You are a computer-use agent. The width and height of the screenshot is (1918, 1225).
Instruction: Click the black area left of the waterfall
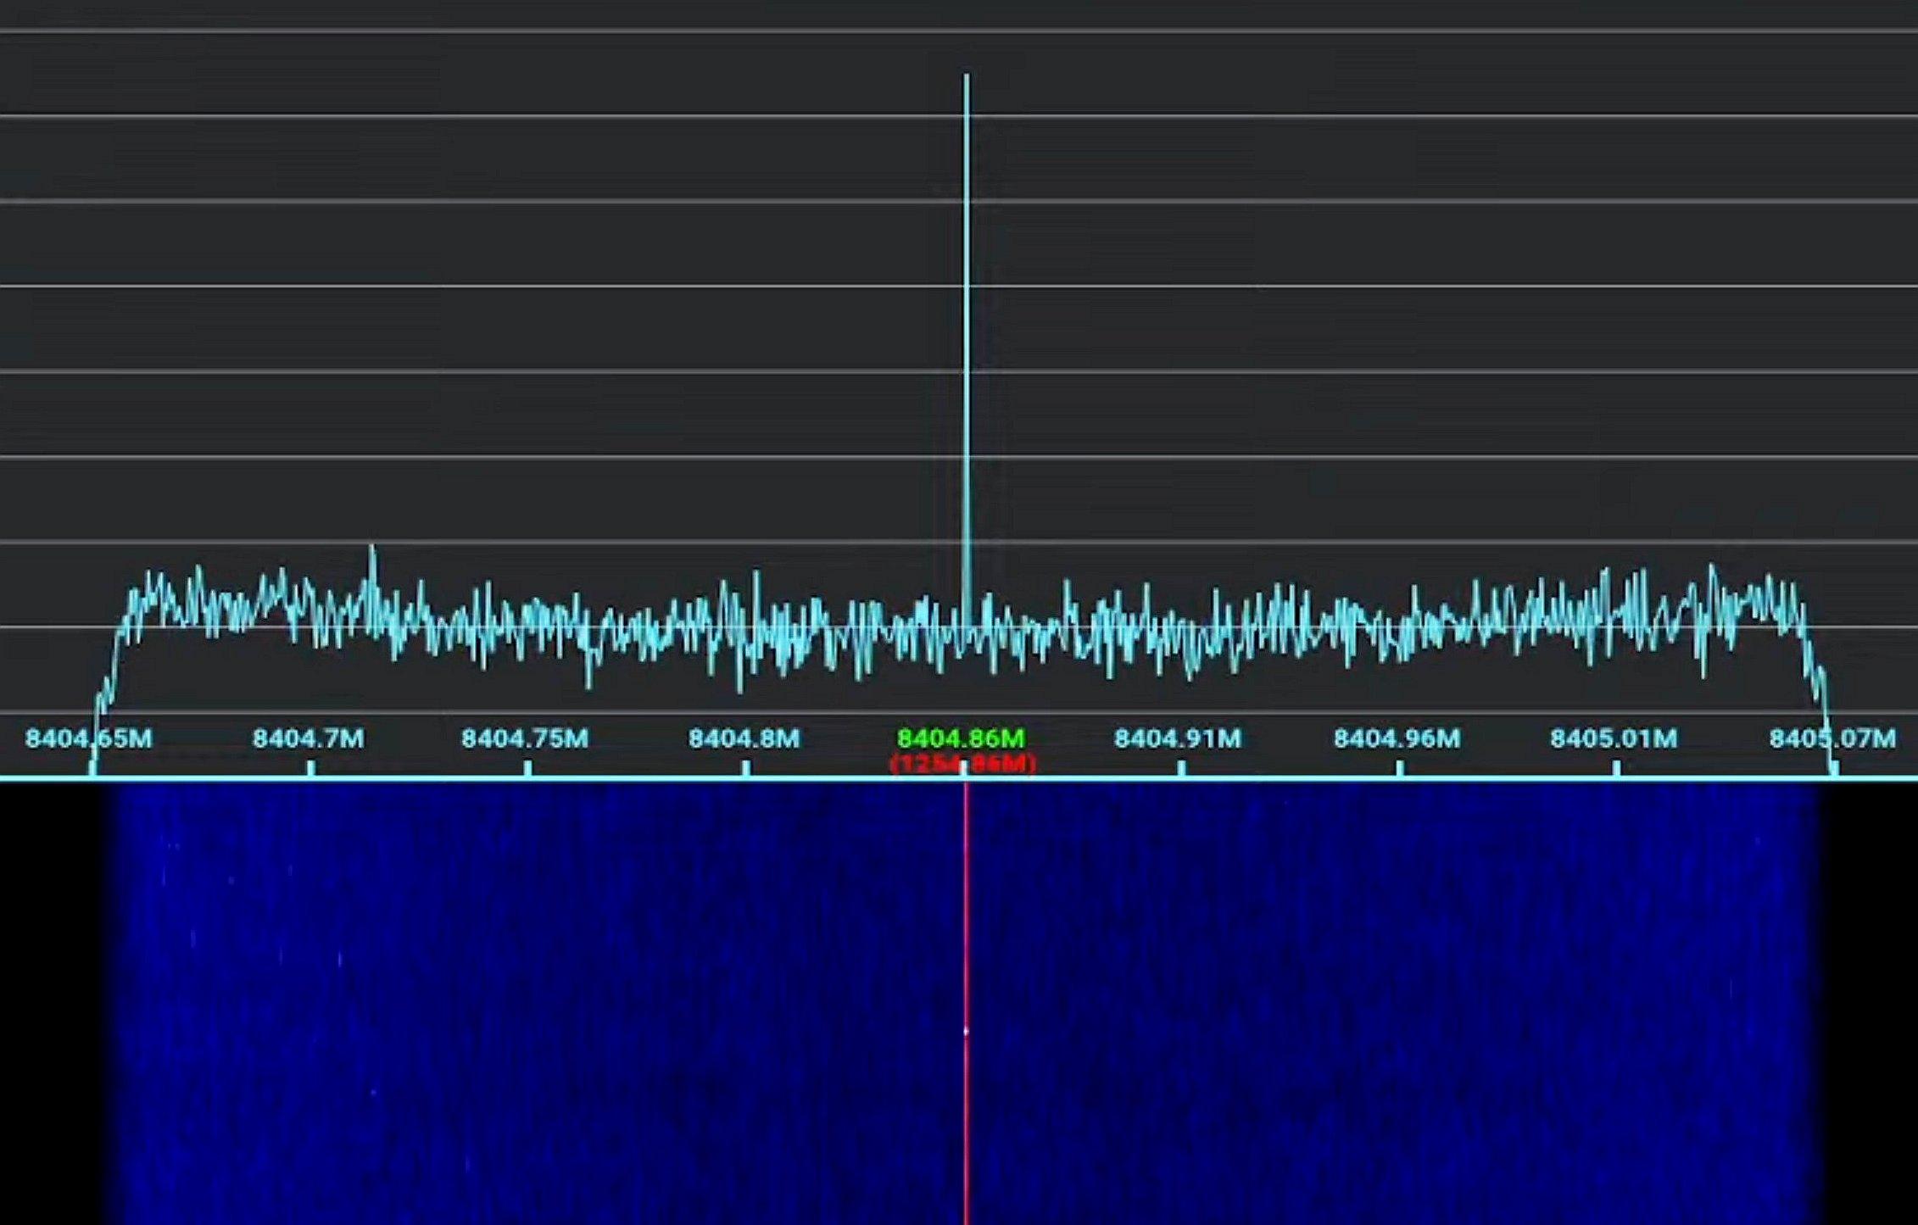point(47,1000)
